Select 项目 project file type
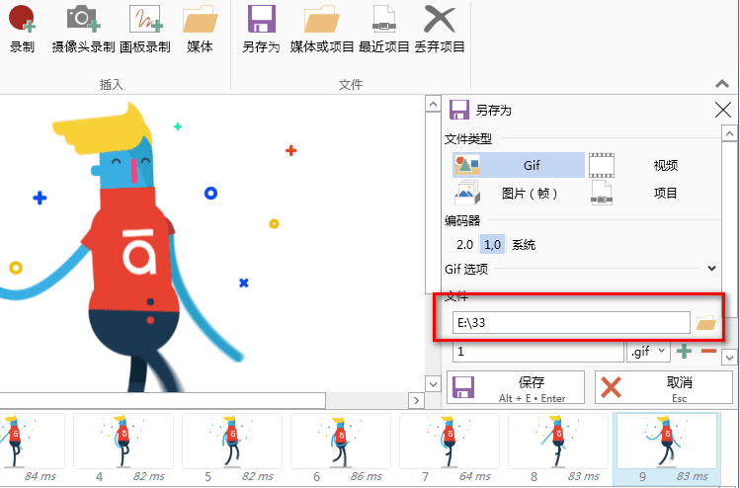 click(x=654, y=193)
